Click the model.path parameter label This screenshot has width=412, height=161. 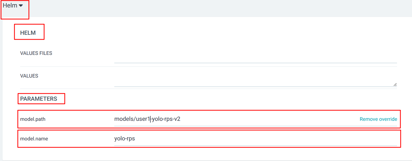click(33, 119)
